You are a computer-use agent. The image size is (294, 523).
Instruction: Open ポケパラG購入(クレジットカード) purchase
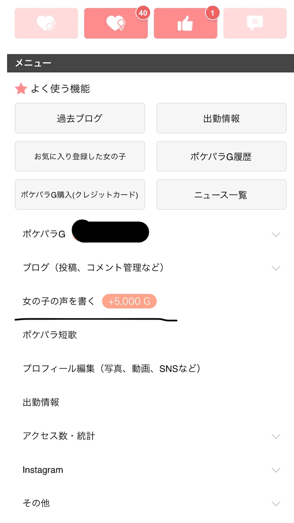[80, 195]
